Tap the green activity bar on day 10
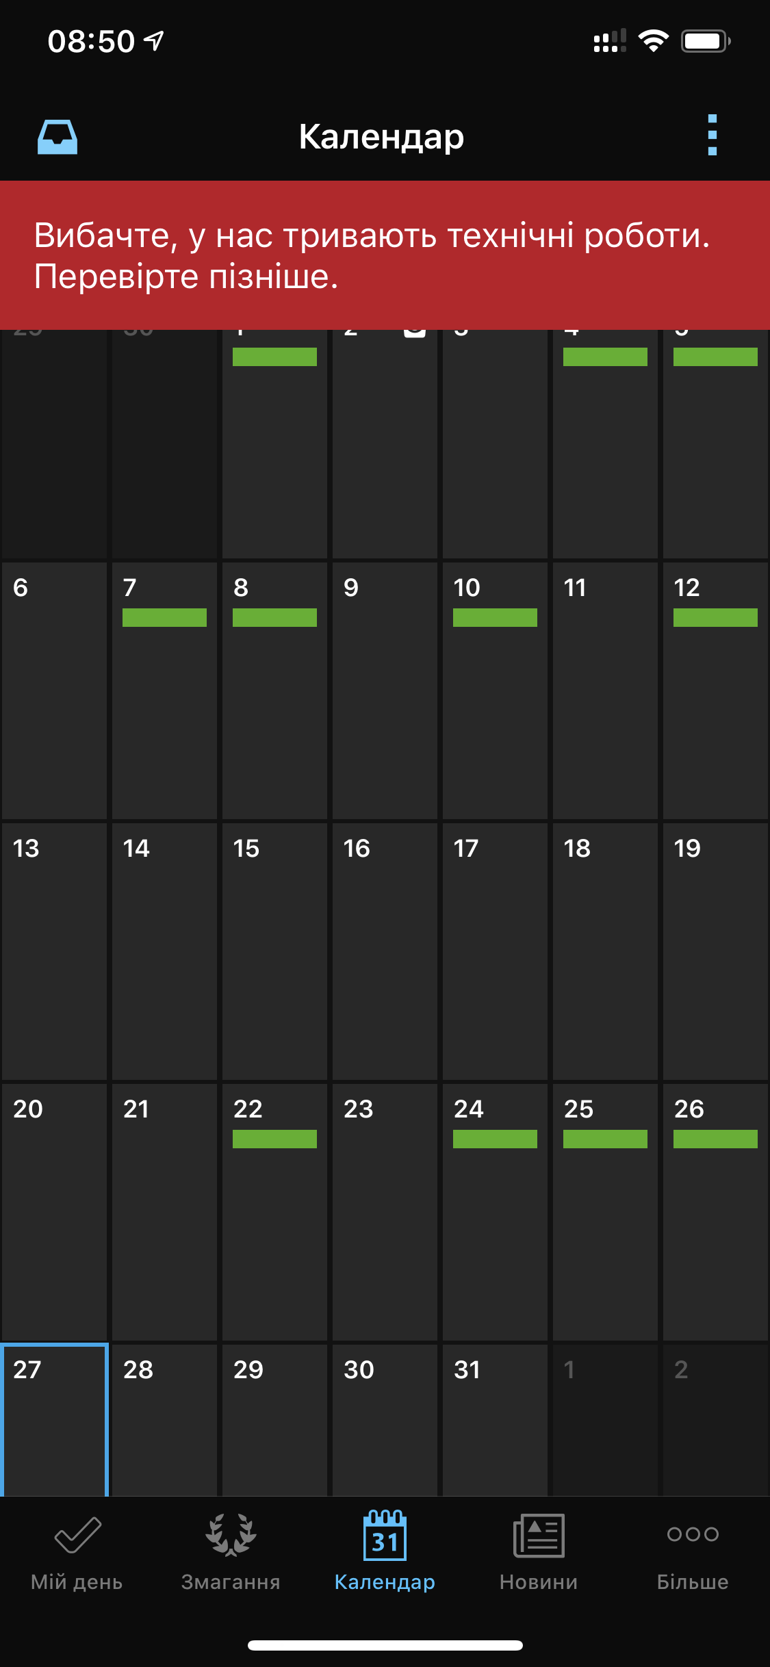Viewport: 770px width, 1667px height. (x=495, y=618)
